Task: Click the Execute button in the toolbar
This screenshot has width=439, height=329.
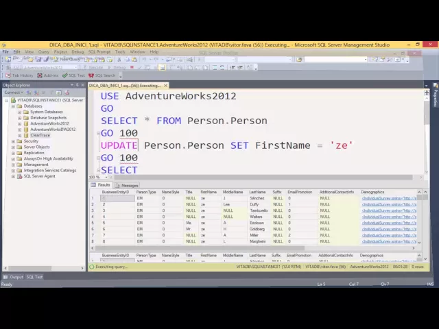Action: [x=93, y=67]
